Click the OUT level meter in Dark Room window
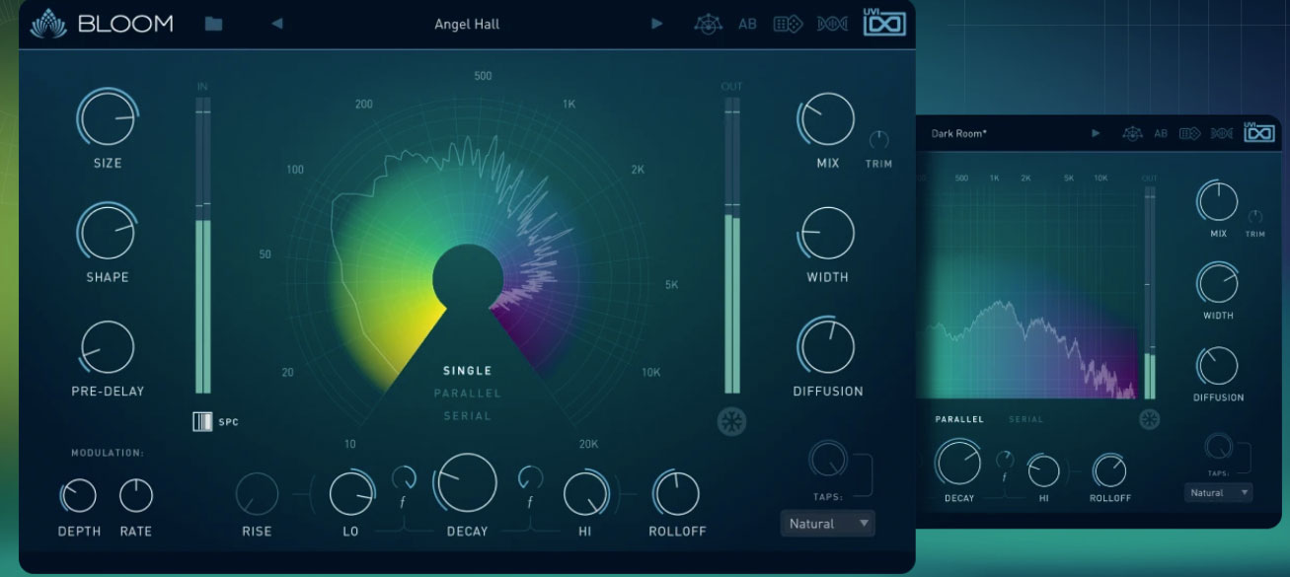 1149,293
